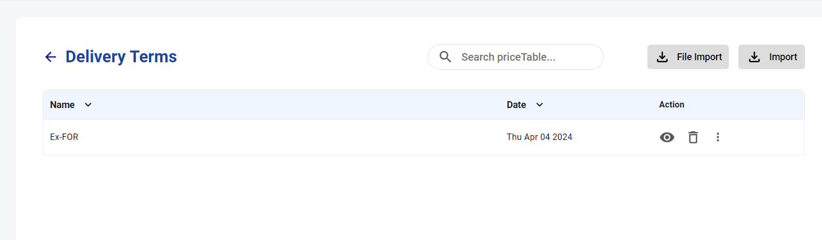Viewport: 822px width, 240px height.
Task: Sort by the Date column header
Action: tap(516, 105)
